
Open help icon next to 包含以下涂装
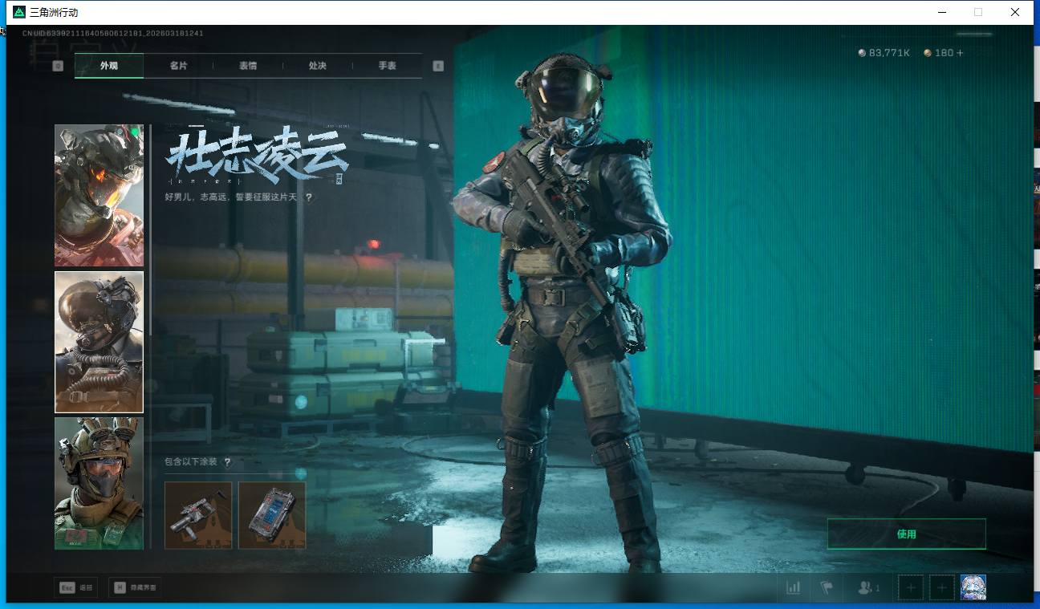[x=227, y=462]
